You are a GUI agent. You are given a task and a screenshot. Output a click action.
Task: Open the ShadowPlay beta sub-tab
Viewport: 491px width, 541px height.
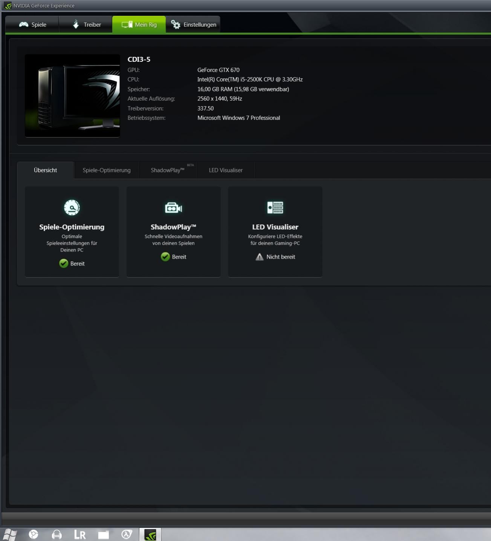pyautogui.click(x=168, y=170)
